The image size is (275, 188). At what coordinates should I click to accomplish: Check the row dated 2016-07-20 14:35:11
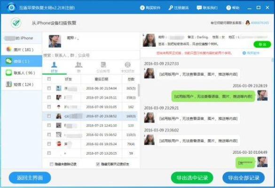49,97
